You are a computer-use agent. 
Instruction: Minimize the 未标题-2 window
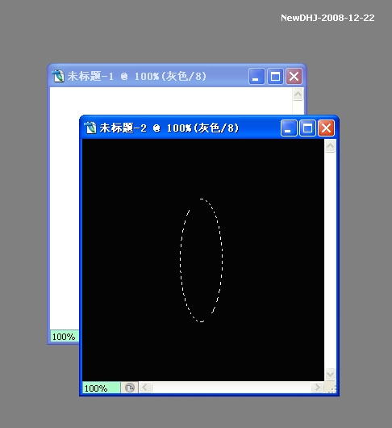click(x=289, y=128)
